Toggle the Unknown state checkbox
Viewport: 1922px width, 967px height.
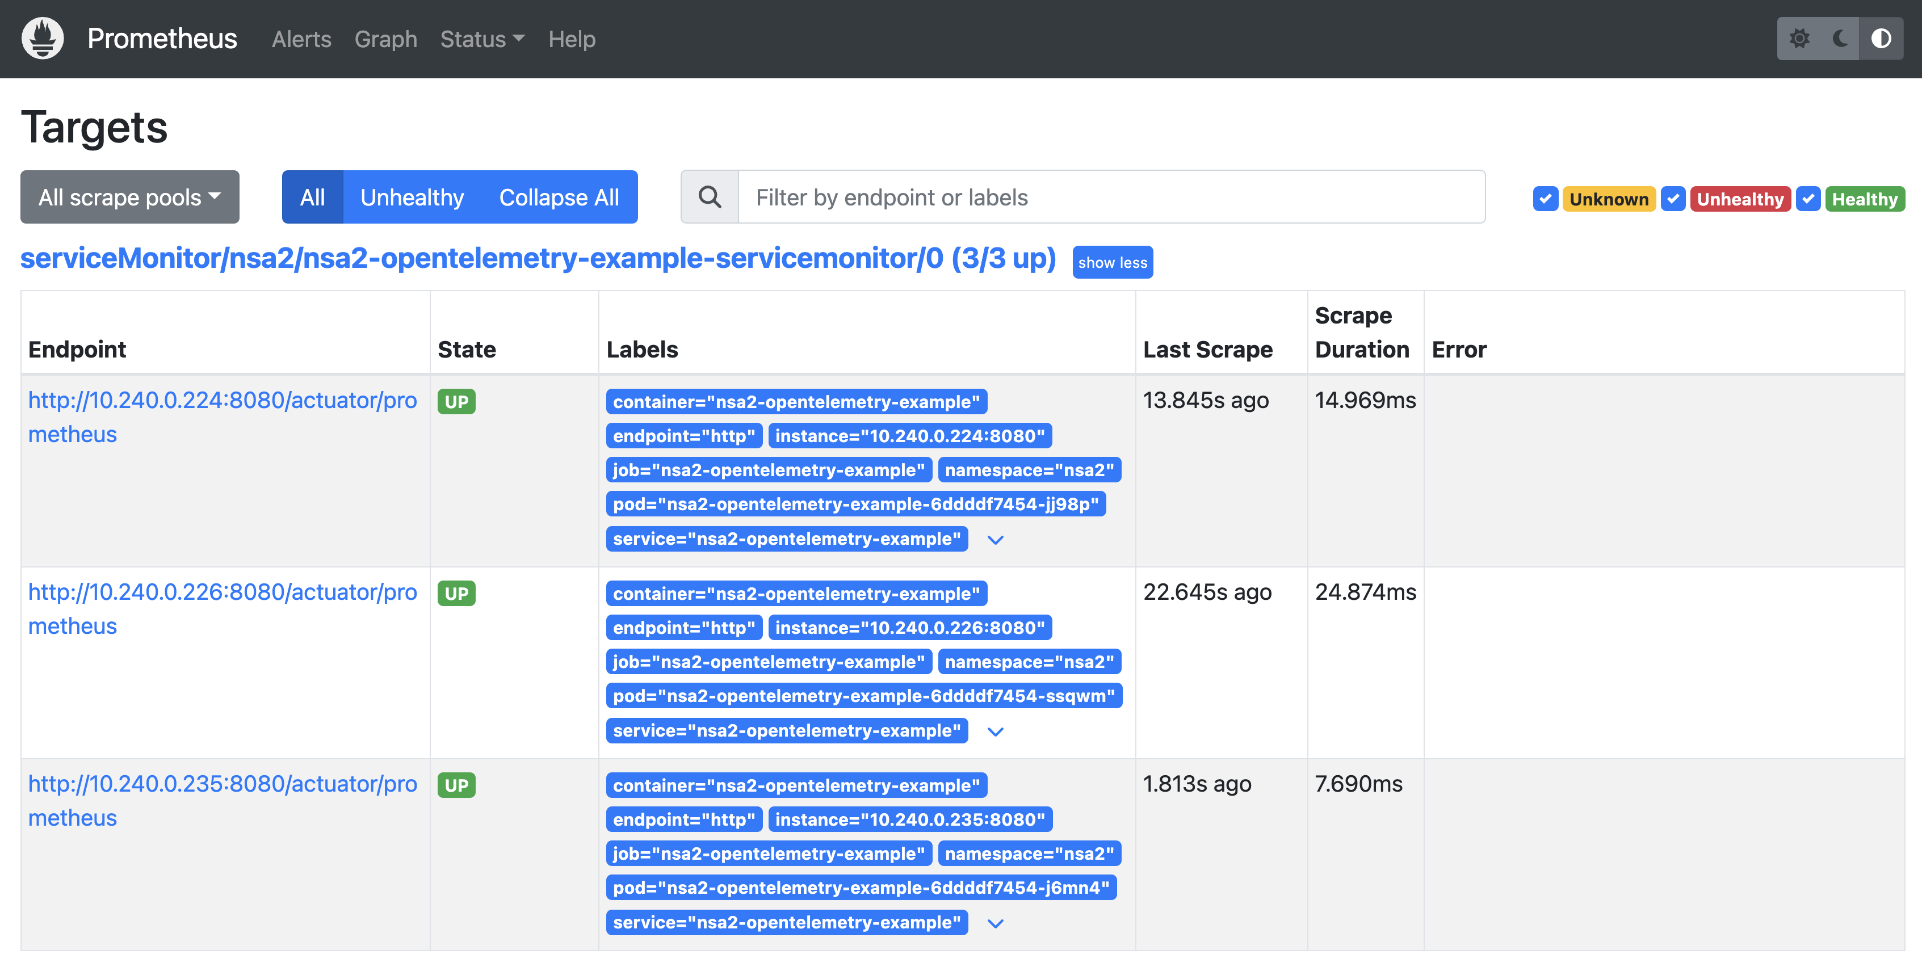coord(1545,199)
